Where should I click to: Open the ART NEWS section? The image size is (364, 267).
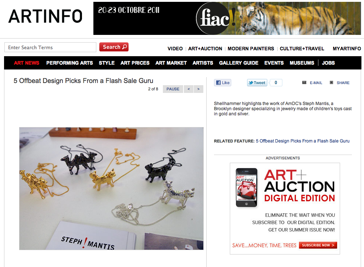pos(26,63)
